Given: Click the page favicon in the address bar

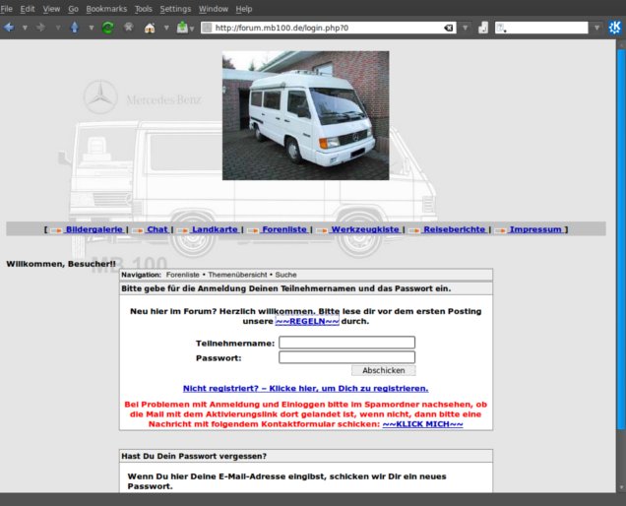Looking at the screenshot, I should click(207, 28).
